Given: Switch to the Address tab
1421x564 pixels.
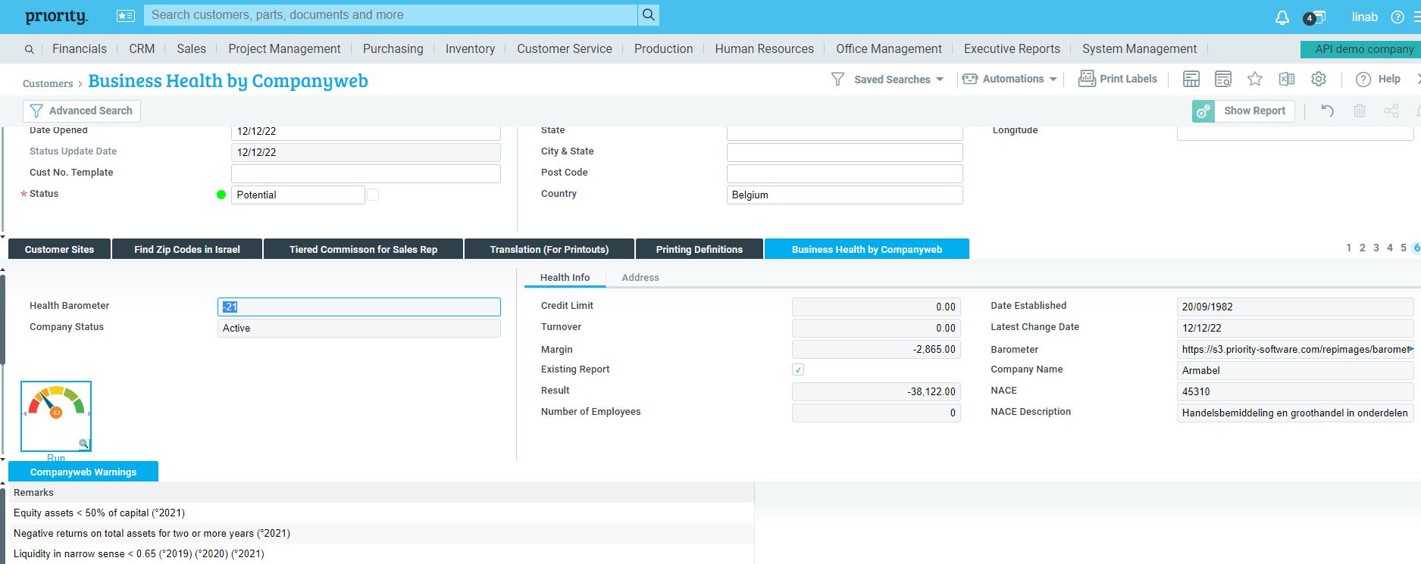Looking at the screenshot, I should (640, 278).
